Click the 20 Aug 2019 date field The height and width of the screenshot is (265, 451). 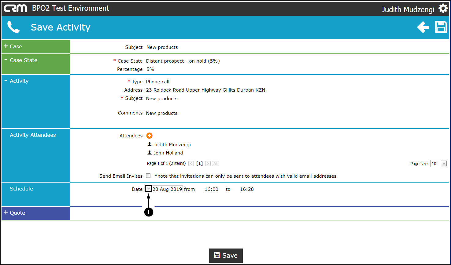coord(167,189)
